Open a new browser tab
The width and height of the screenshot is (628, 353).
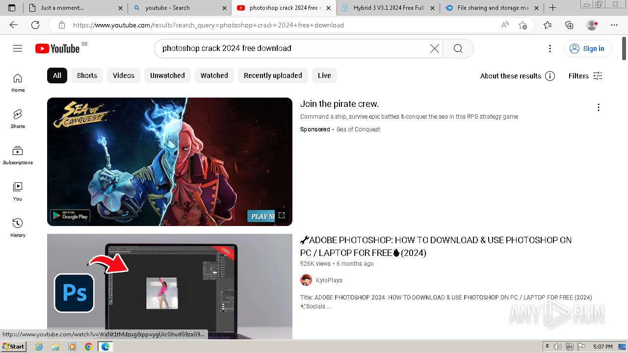pyautogui.click(x=552, y=8)
